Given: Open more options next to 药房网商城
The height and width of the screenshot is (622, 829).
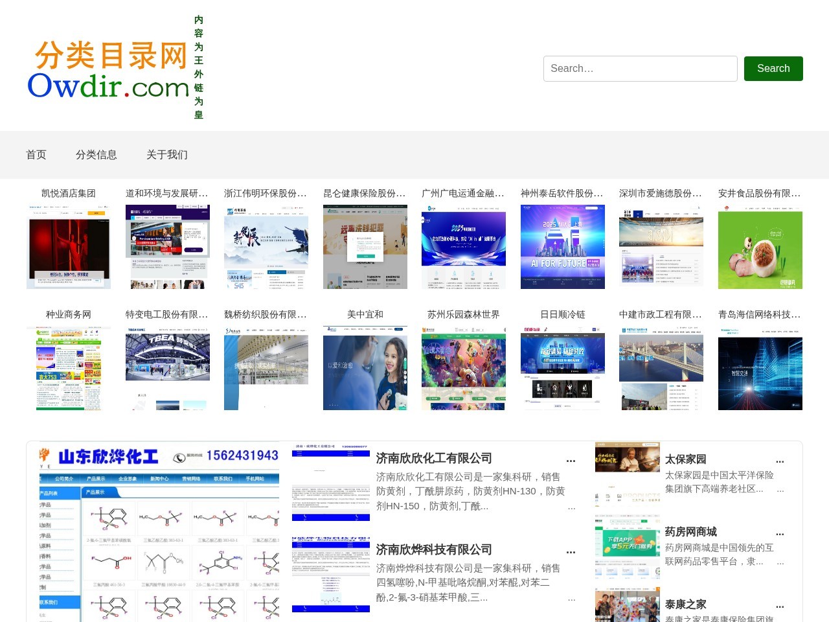Looking at the screenshot, I should coord(780,532).
